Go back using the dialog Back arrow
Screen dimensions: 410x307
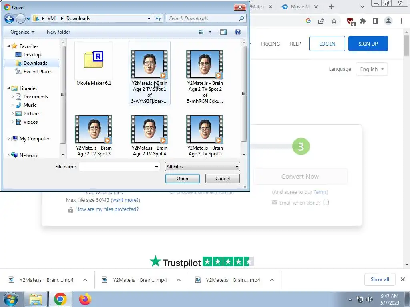(9, 18)
